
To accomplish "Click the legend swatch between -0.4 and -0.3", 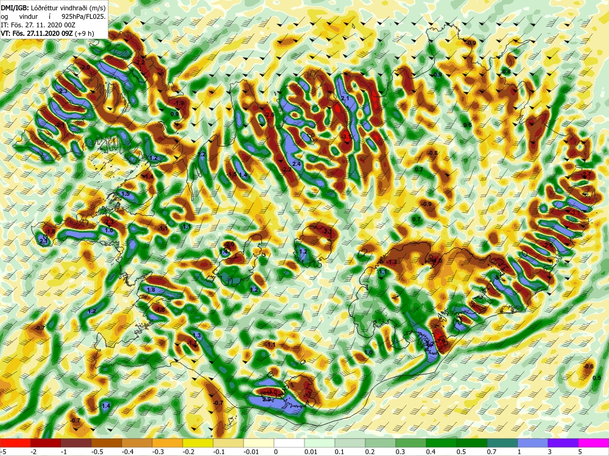I will click(x=137, y=443).
